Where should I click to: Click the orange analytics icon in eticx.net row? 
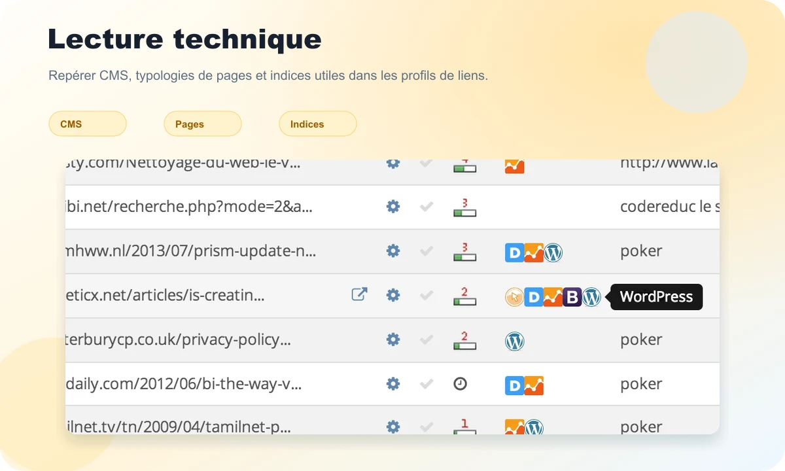tap(553, 297)
